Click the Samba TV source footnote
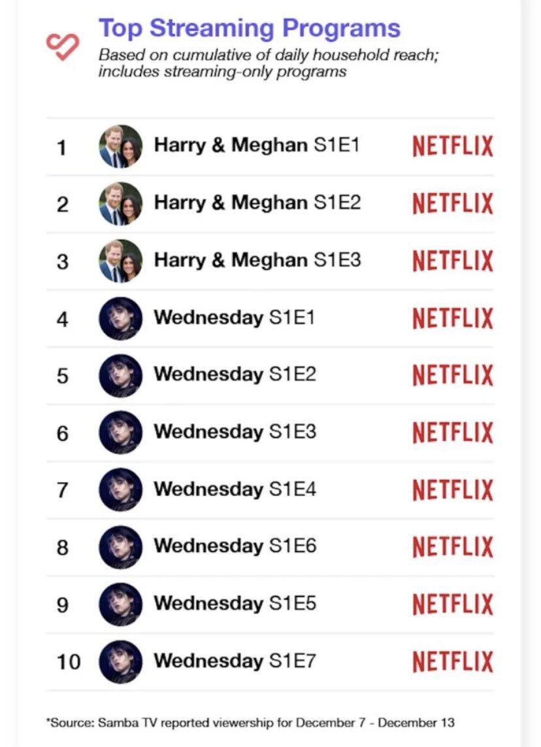541x747 pixels. coord(250,723)
